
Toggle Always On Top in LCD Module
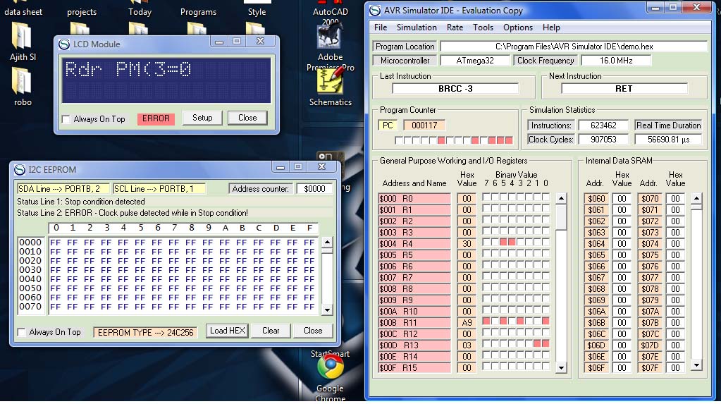(66, 119)
